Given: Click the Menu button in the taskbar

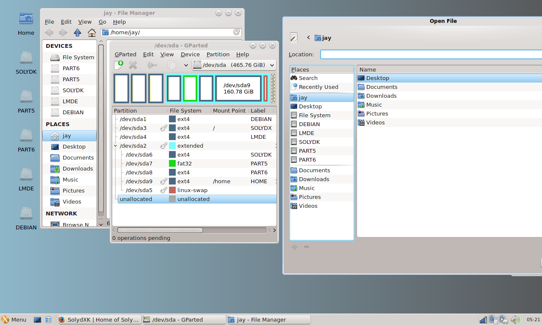Looking at the screenshot, I should pyautogui.click(x=14, y=319).
